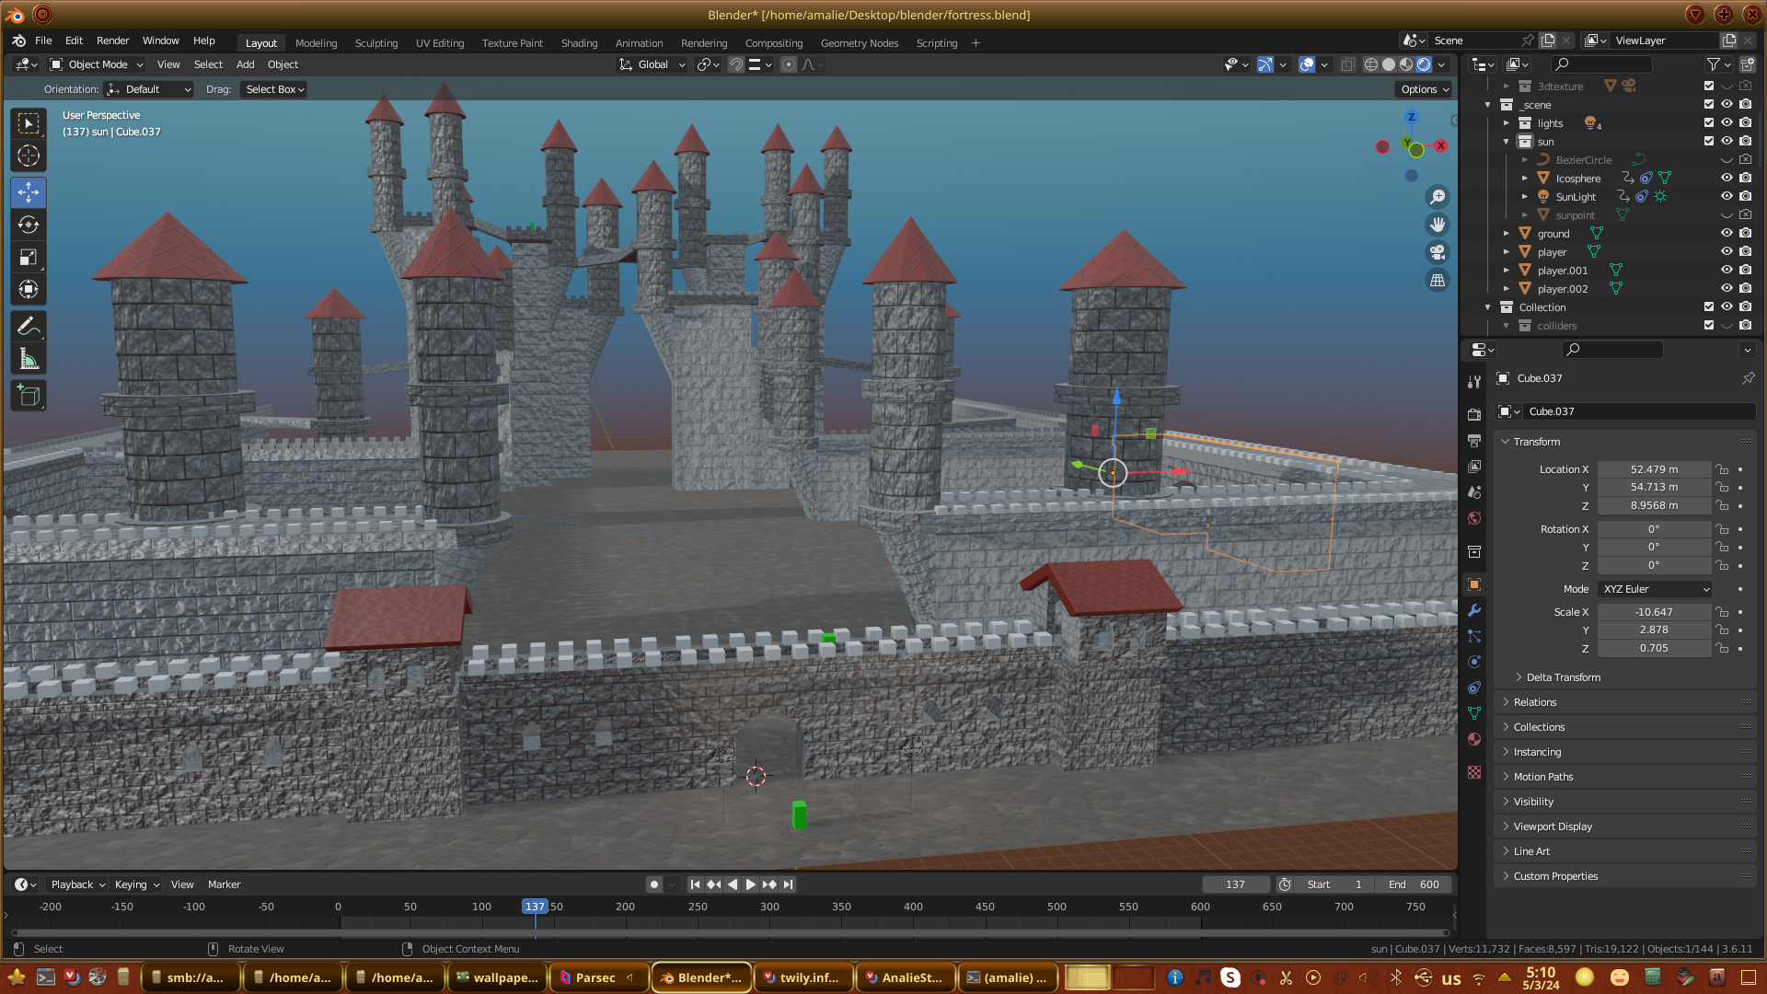Expand the Delta Transform panel
The width and height of the screenshot is (1767, 994).
pyautogui.click(x=1563, y=677)
